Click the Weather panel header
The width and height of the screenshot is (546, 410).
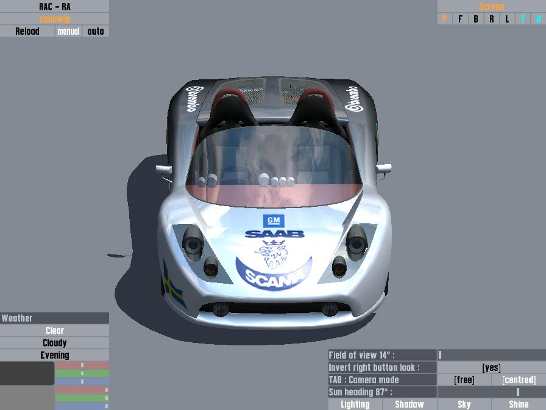coord(55,318)
